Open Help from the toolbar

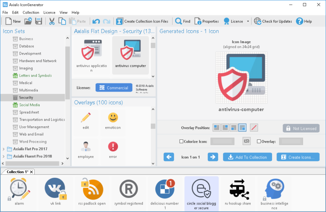click(x=304, y=21)
